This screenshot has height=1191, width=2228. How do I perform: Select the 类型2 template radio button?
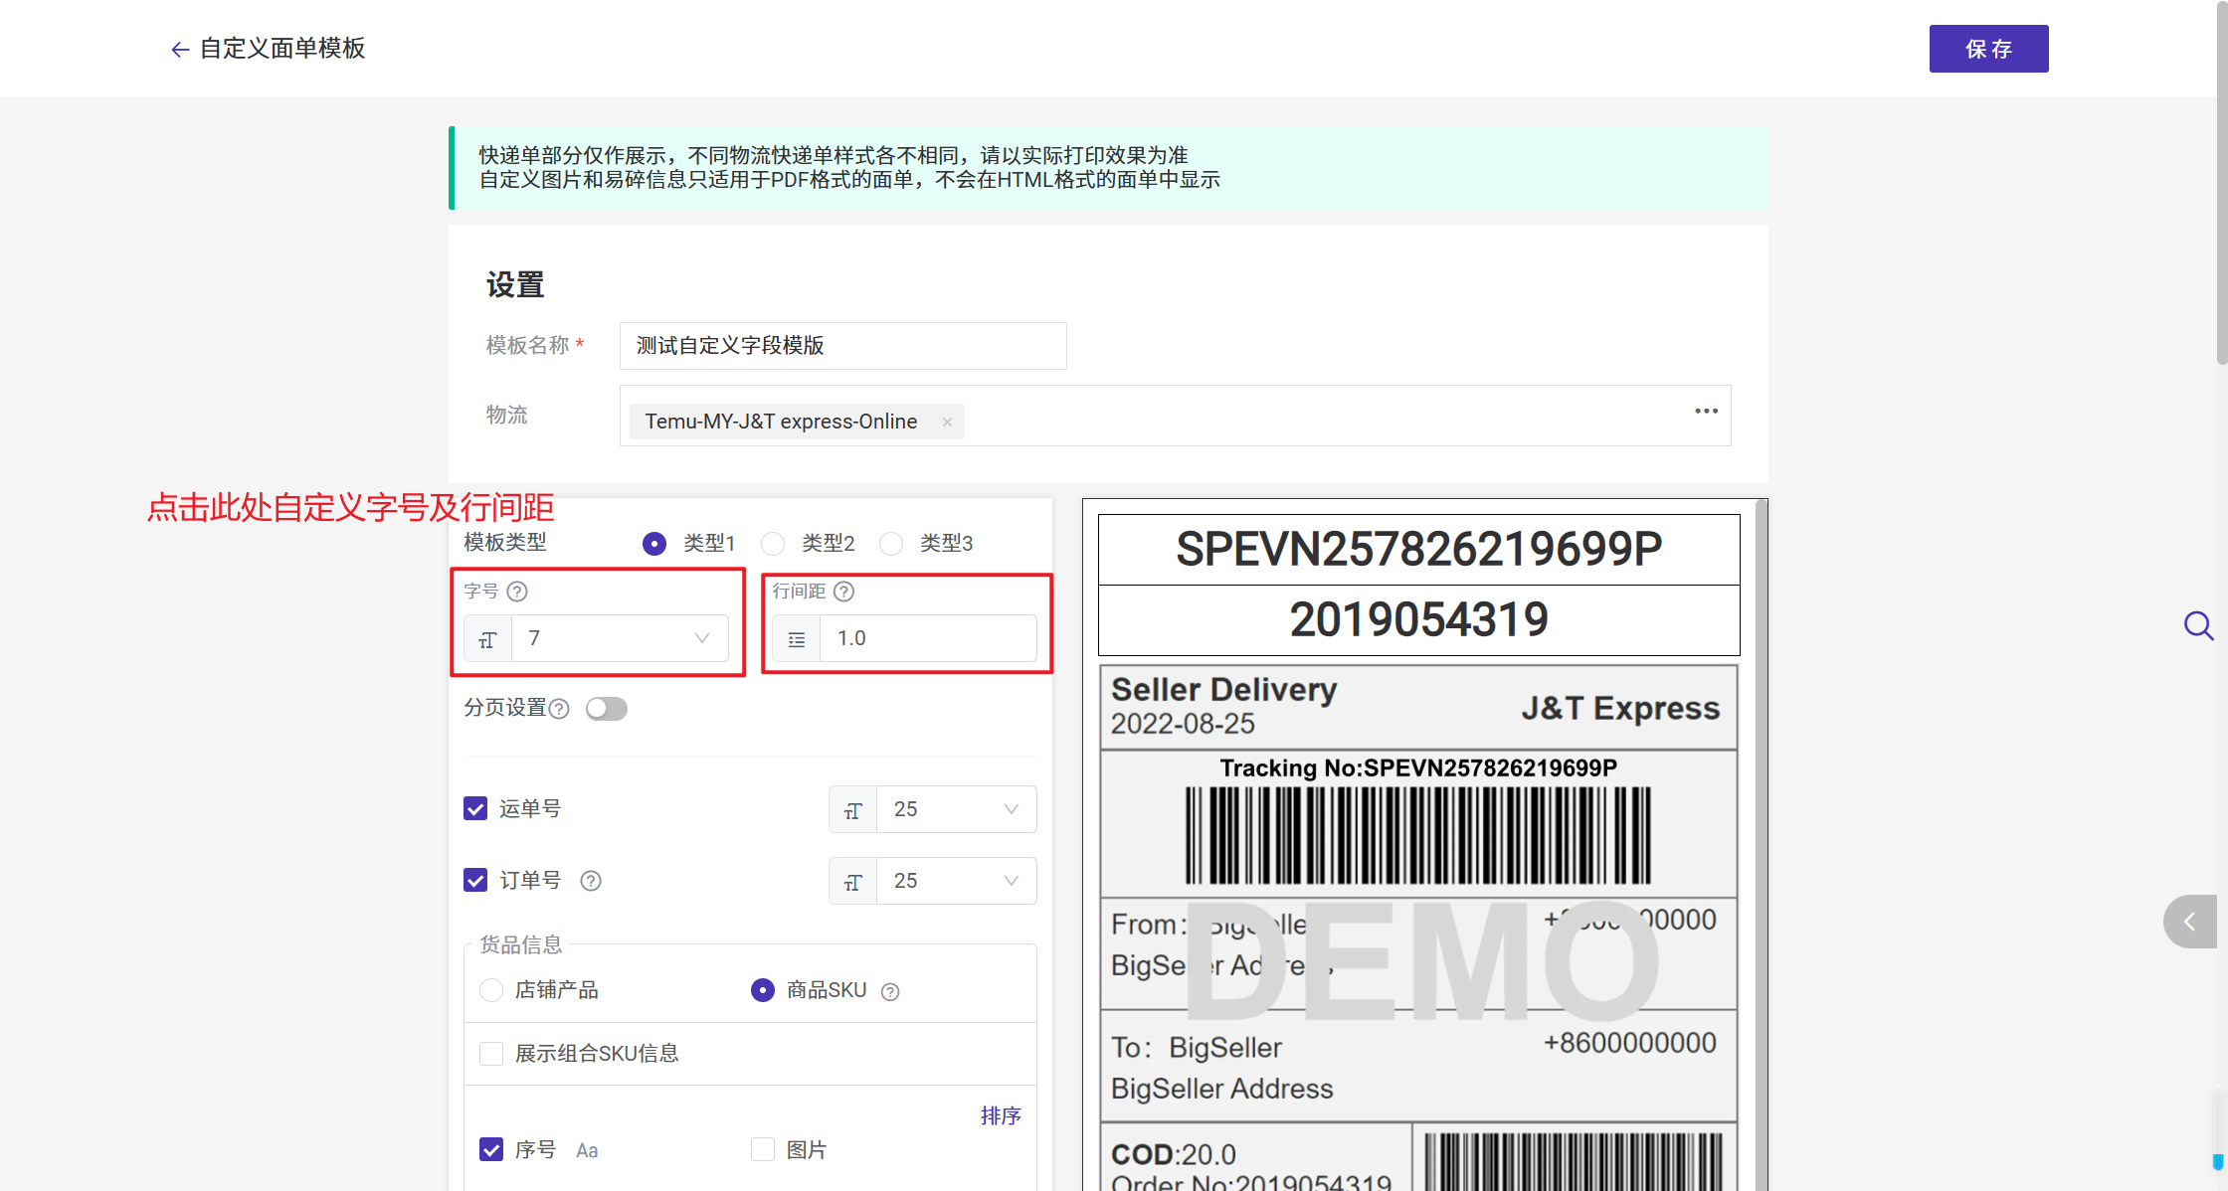click(x=773, y=544)
